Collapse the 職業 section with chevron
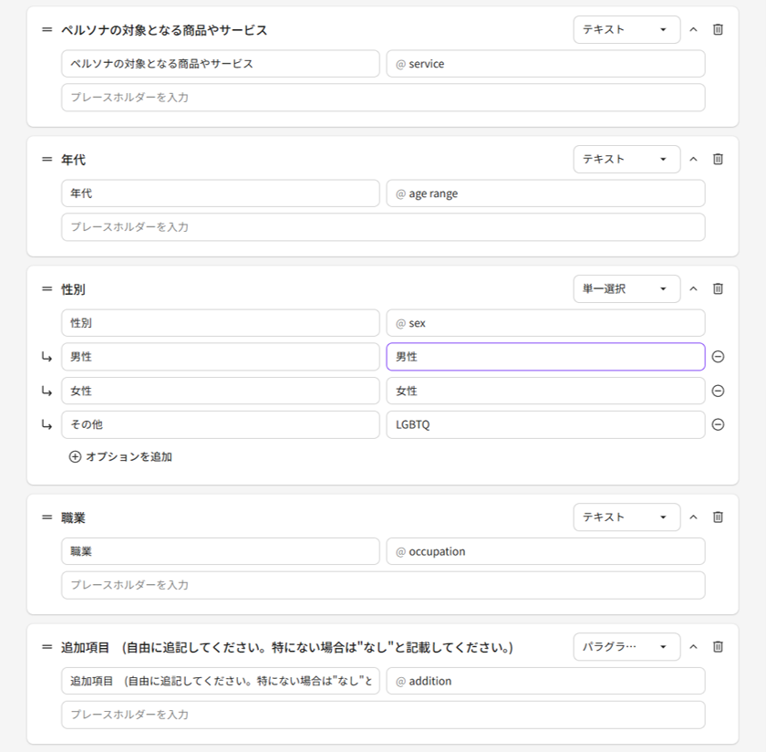The width and height of the screenshot is (766, 752). point(693,517)
